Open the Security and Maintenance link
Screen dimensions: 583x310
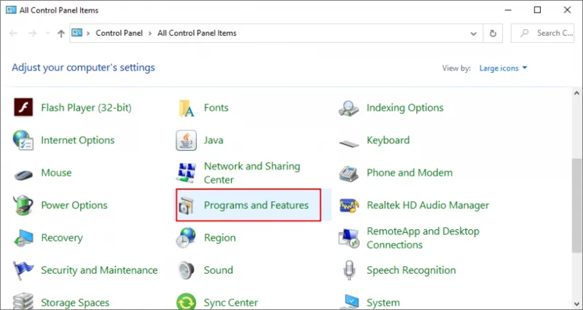[x=99, y=270]
